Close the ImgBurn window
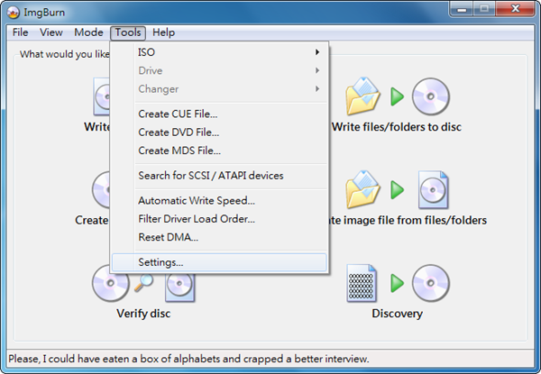 (516, 9)
